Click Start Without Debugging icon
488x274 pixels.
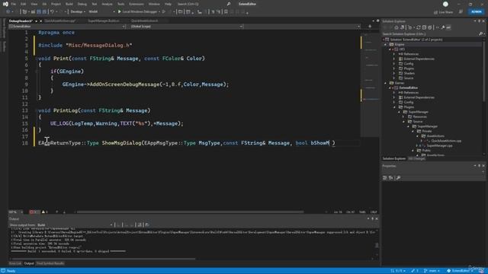(164, 12)
